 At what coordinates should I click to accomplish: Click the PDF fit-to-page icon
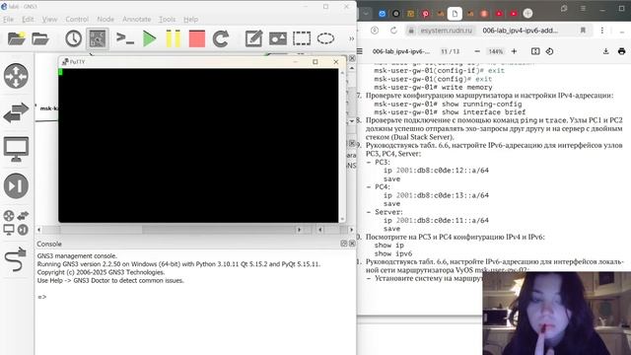pos(535,51)
